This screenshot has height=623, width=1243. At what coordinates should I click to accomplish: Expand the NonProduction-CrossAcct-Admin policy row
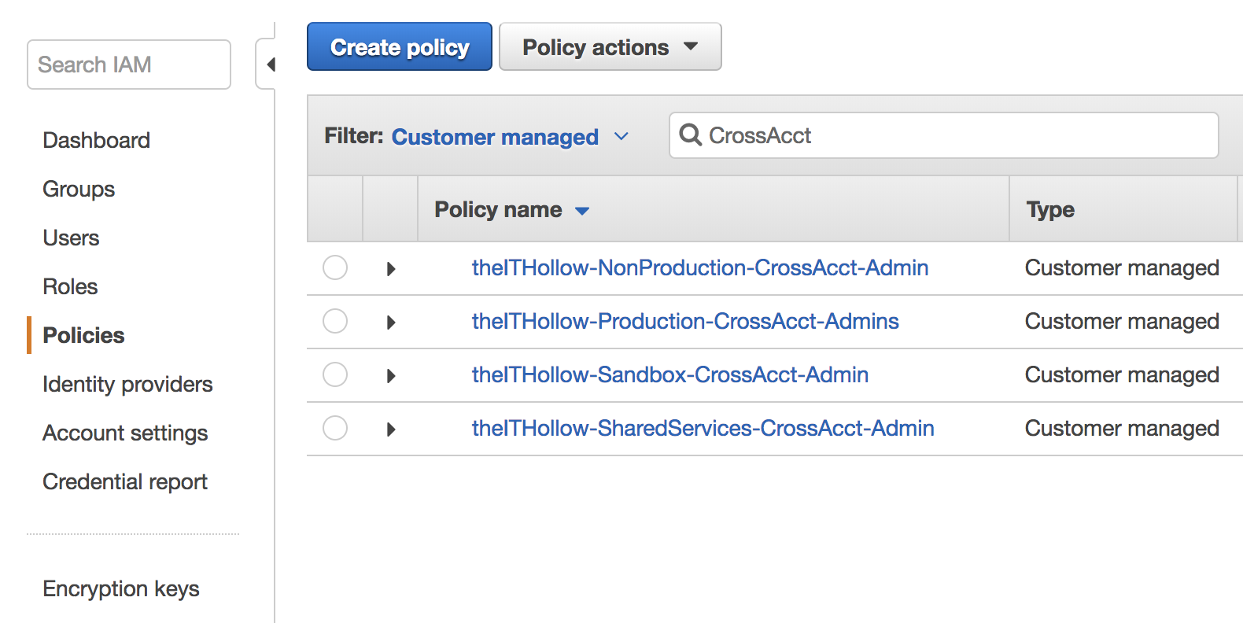tap(391, 269)
